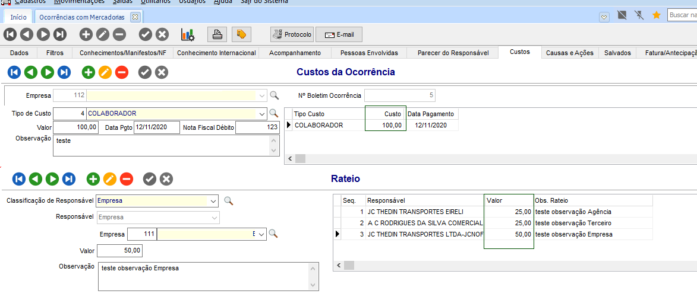Go to previous record in main toolbar
697x297 pixels.
tap(27, 34)
